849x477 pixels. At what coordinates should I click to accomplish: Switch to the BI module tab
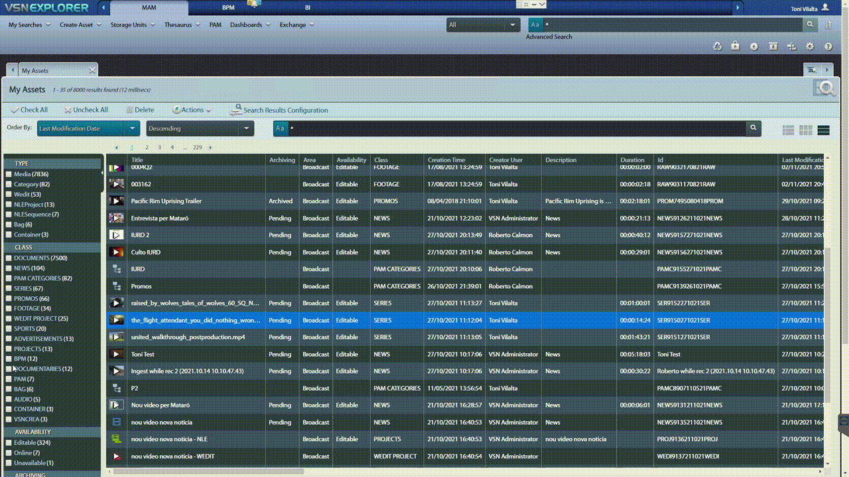[x=307, y=8]
